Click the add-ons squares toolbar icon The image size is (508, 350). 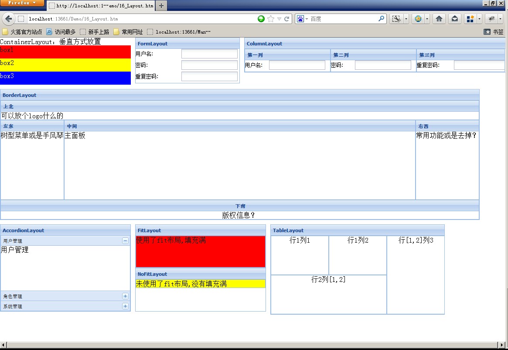[x=470, y=19]
